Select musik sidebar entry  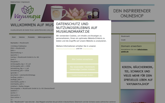[137, 40]
